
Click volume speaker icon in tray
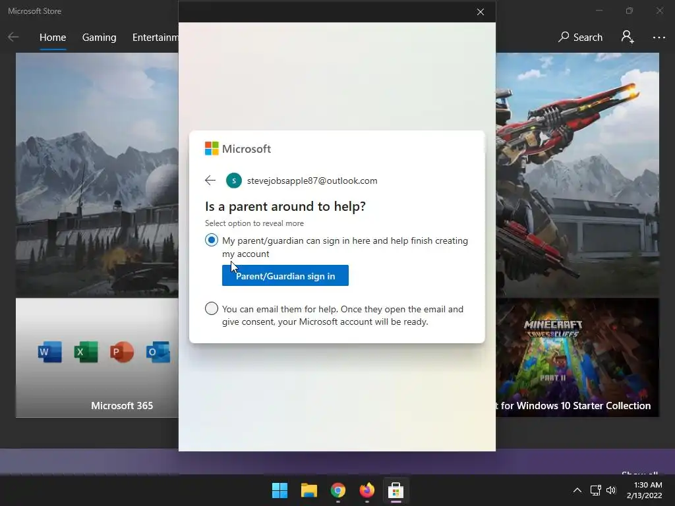(611, 490)
